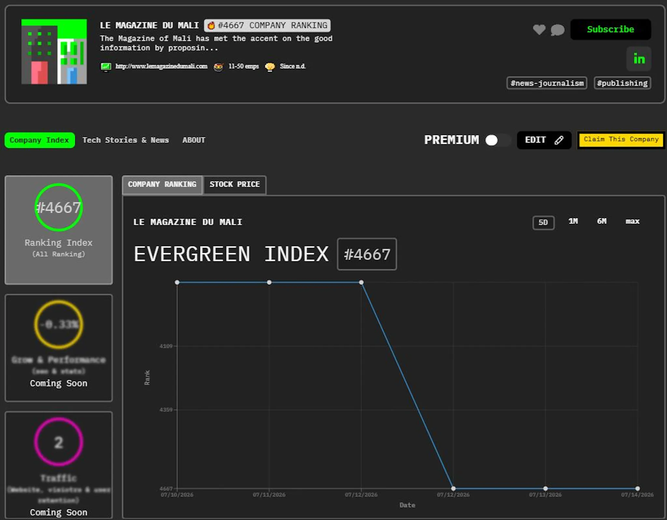Show the max chart range
Screen dimensions: 667x520
click(632, 222)
